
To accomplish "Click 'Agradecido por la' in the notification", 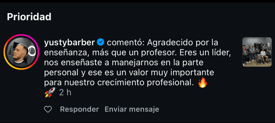I will click(182, 43).
